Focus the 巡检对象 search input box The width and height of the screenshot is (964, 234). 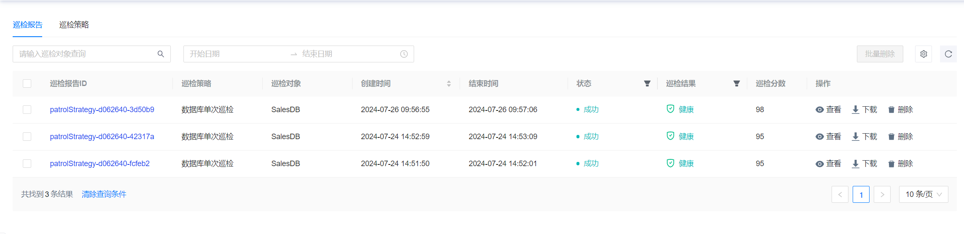84,54
